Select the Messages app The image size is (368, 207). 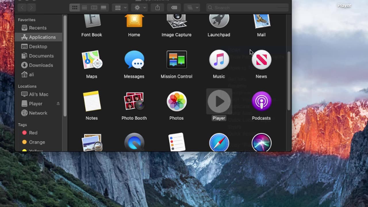[134, 60]
